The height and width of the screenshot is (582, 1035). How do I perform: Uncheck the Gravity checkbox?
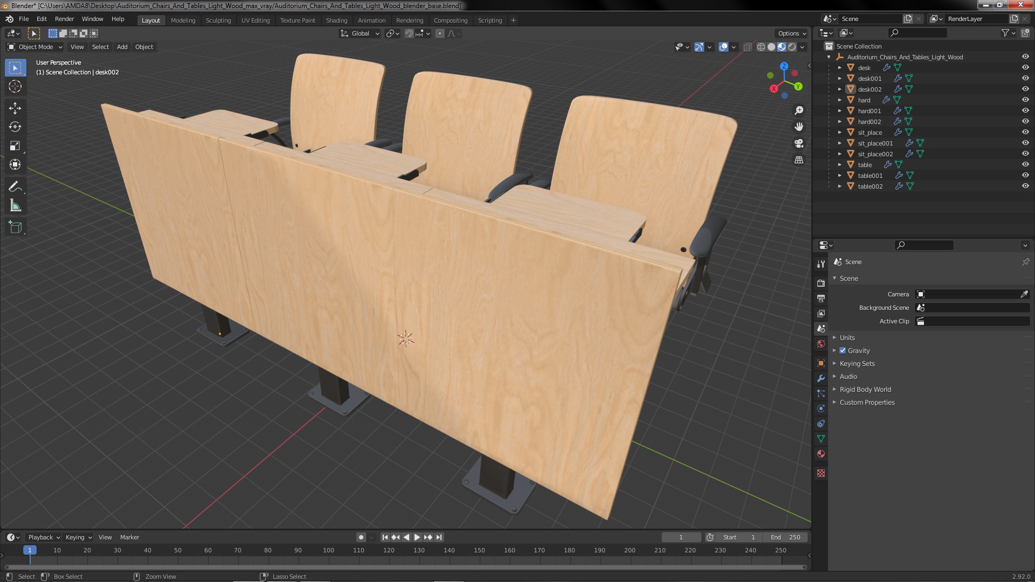[x=843, y=350]
